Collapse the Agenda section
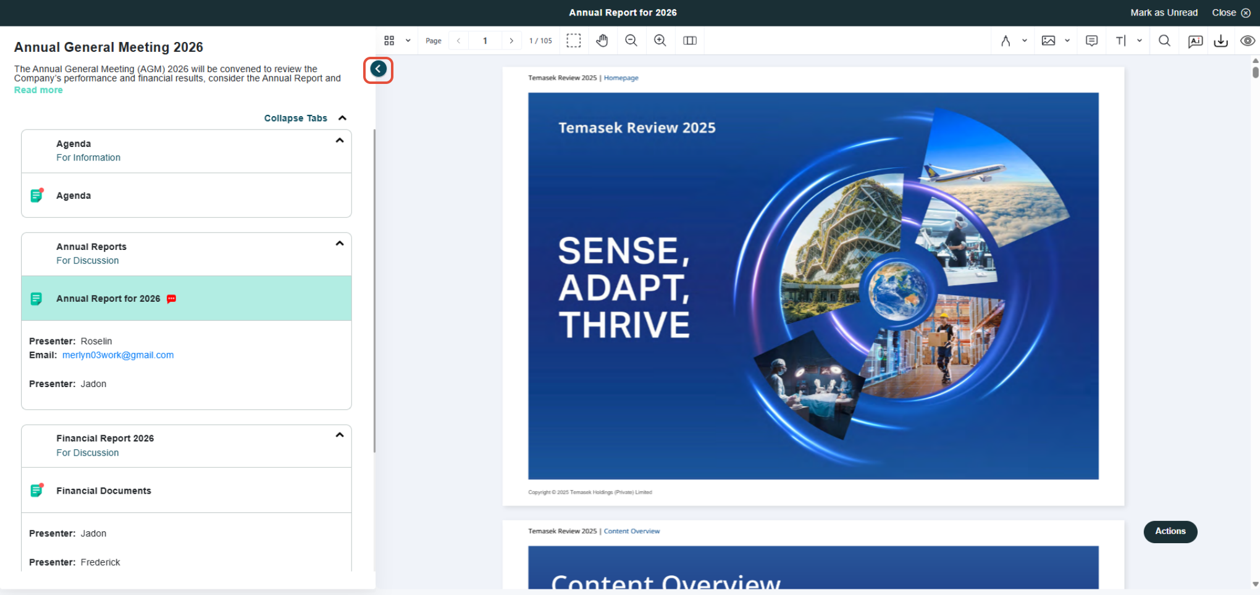Image resolution: width=1260 pixels, height=595 pixels. pyautogui.click(x=340, y=141)
